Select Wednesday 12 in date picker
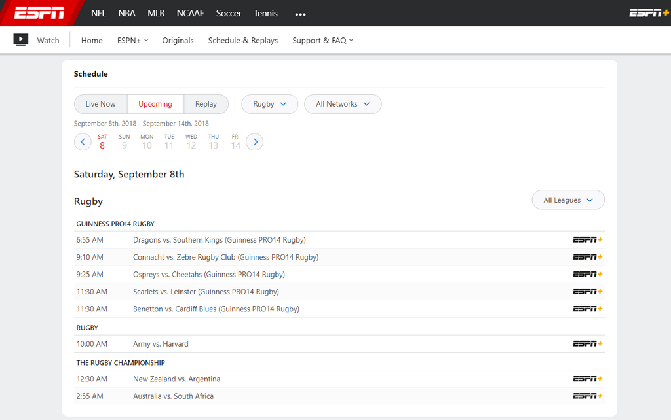Screen dimensions: 671x420 191,142
